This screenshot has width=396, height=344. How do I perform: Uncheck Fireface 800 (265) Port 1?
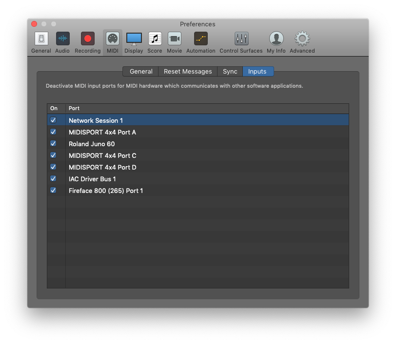pyautogui.click(x=53, y=191)
